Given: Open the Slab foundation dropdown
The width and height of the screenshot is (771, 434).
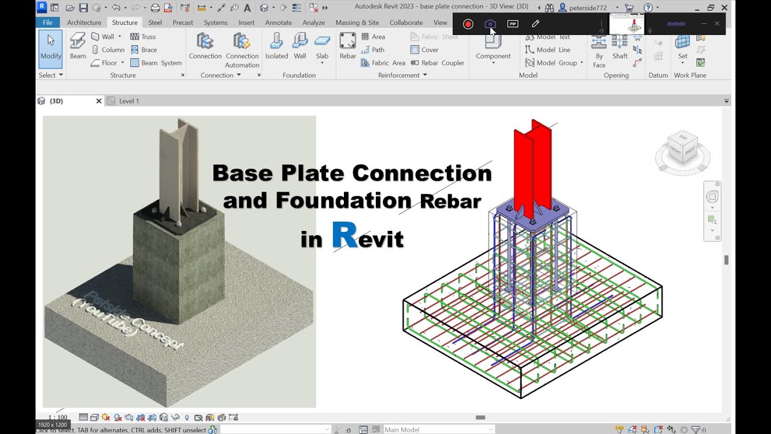Looking at the screenshot, I should (322, 63).
